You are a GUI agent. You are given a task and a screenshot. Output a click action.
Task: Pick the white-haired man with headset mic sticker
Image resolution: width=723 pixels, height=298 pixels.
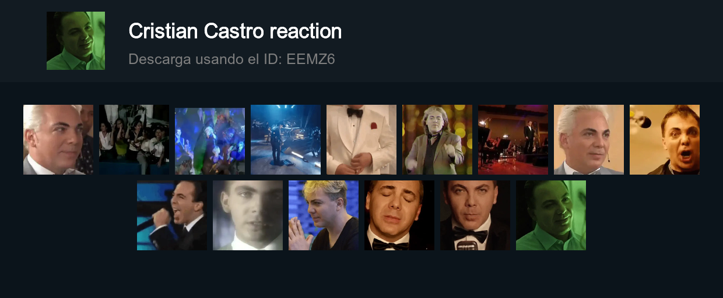pyautogui.click(x=589, y=140)
